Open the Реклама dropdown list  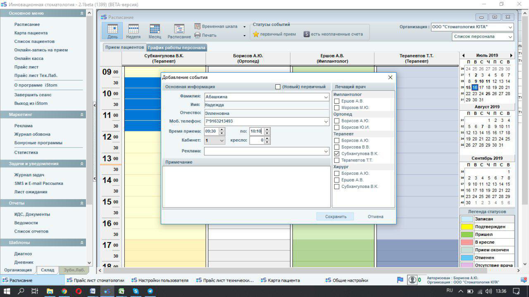click(326, 152)
